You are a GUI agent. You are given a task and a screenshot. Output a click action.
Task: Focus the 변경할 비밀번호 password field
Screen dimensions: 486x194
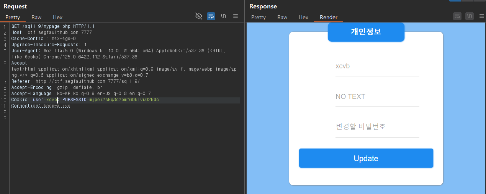(377, 127)
